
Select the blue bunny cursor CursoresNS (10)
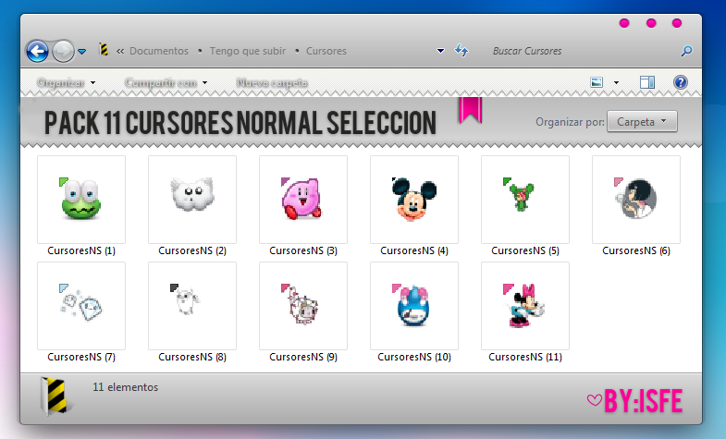(414, 306)
